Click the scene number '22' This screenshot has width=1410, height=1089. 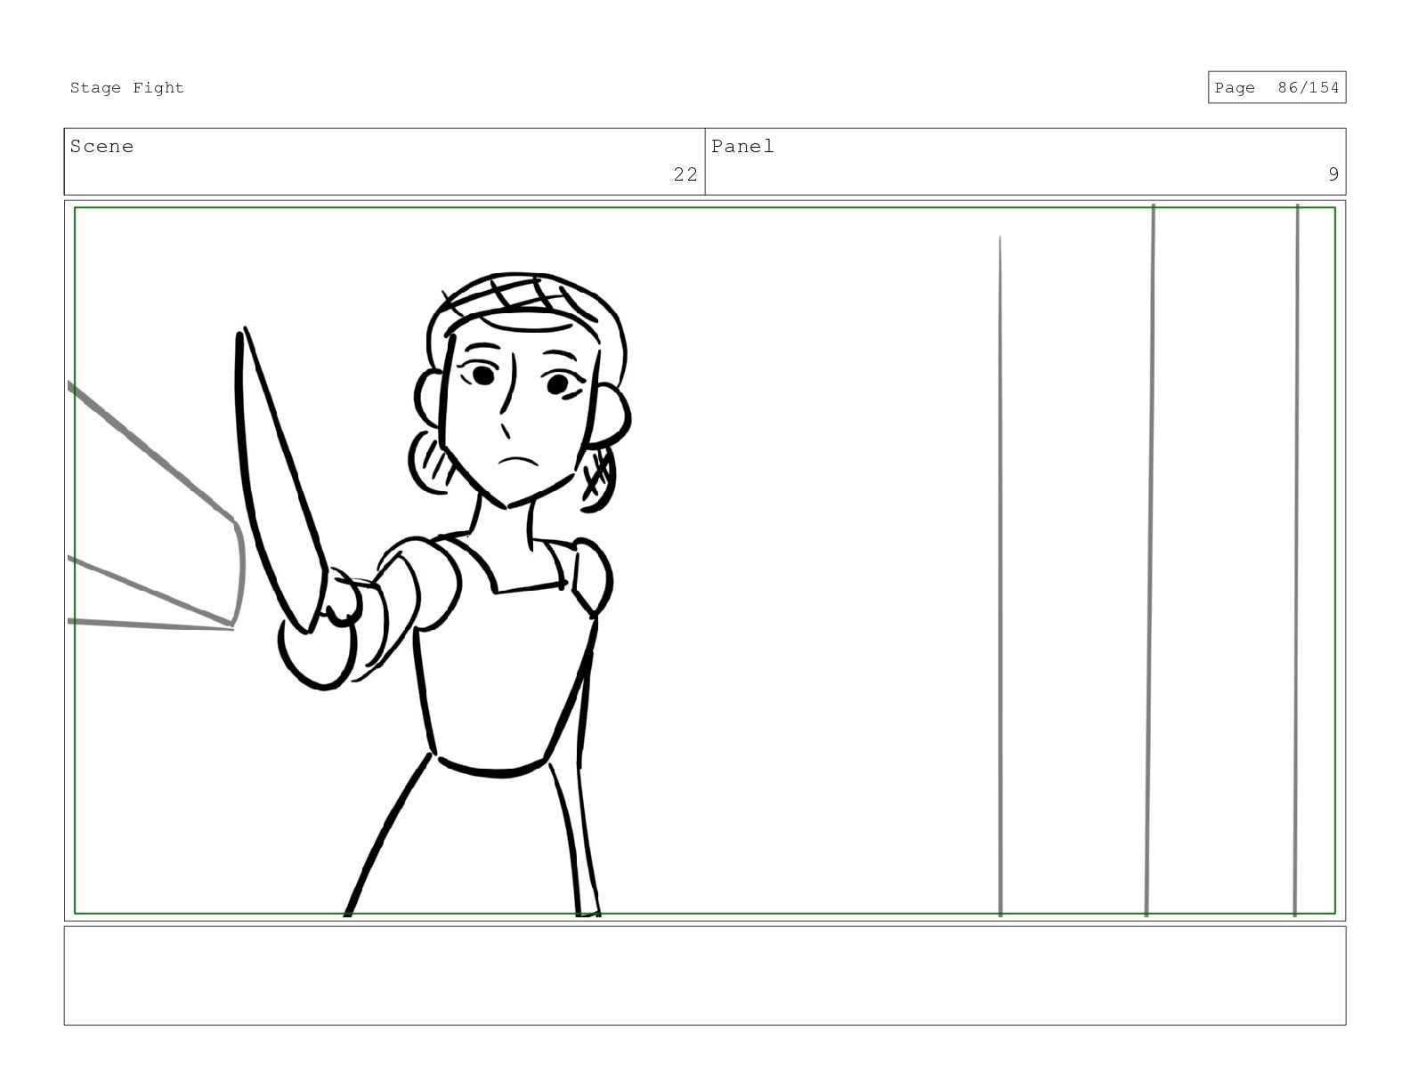(x=685, y=174)
